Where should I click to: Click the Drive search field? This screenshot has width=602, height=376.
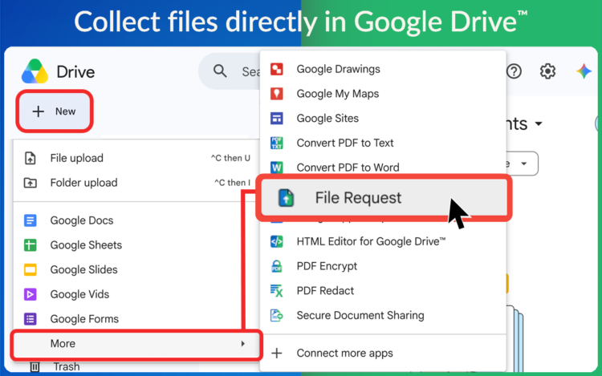pyautogui.click(x=230, y=71)
